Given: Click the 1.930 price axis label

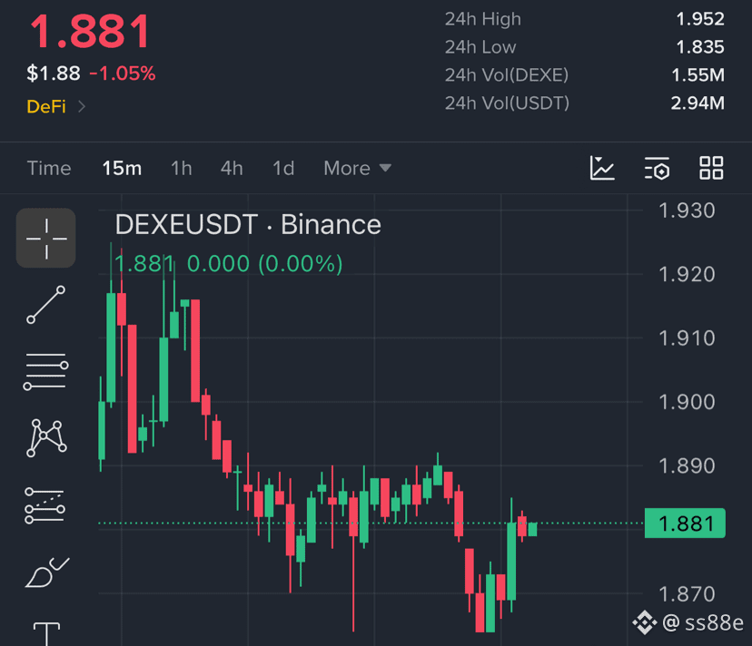Looking at the screenshot, I should (687, 210).
